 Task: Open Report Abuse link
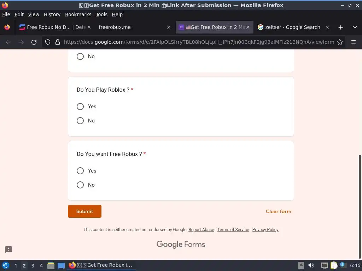click(201, 229)
